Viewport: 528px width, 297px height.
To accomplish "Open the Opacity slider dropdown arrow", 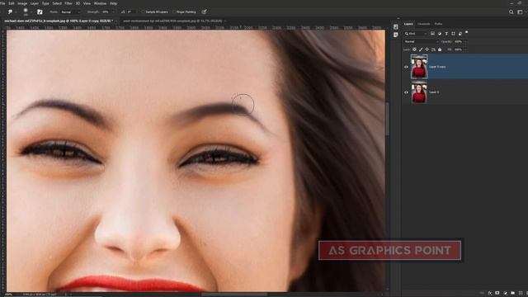I will coord(465,42).
